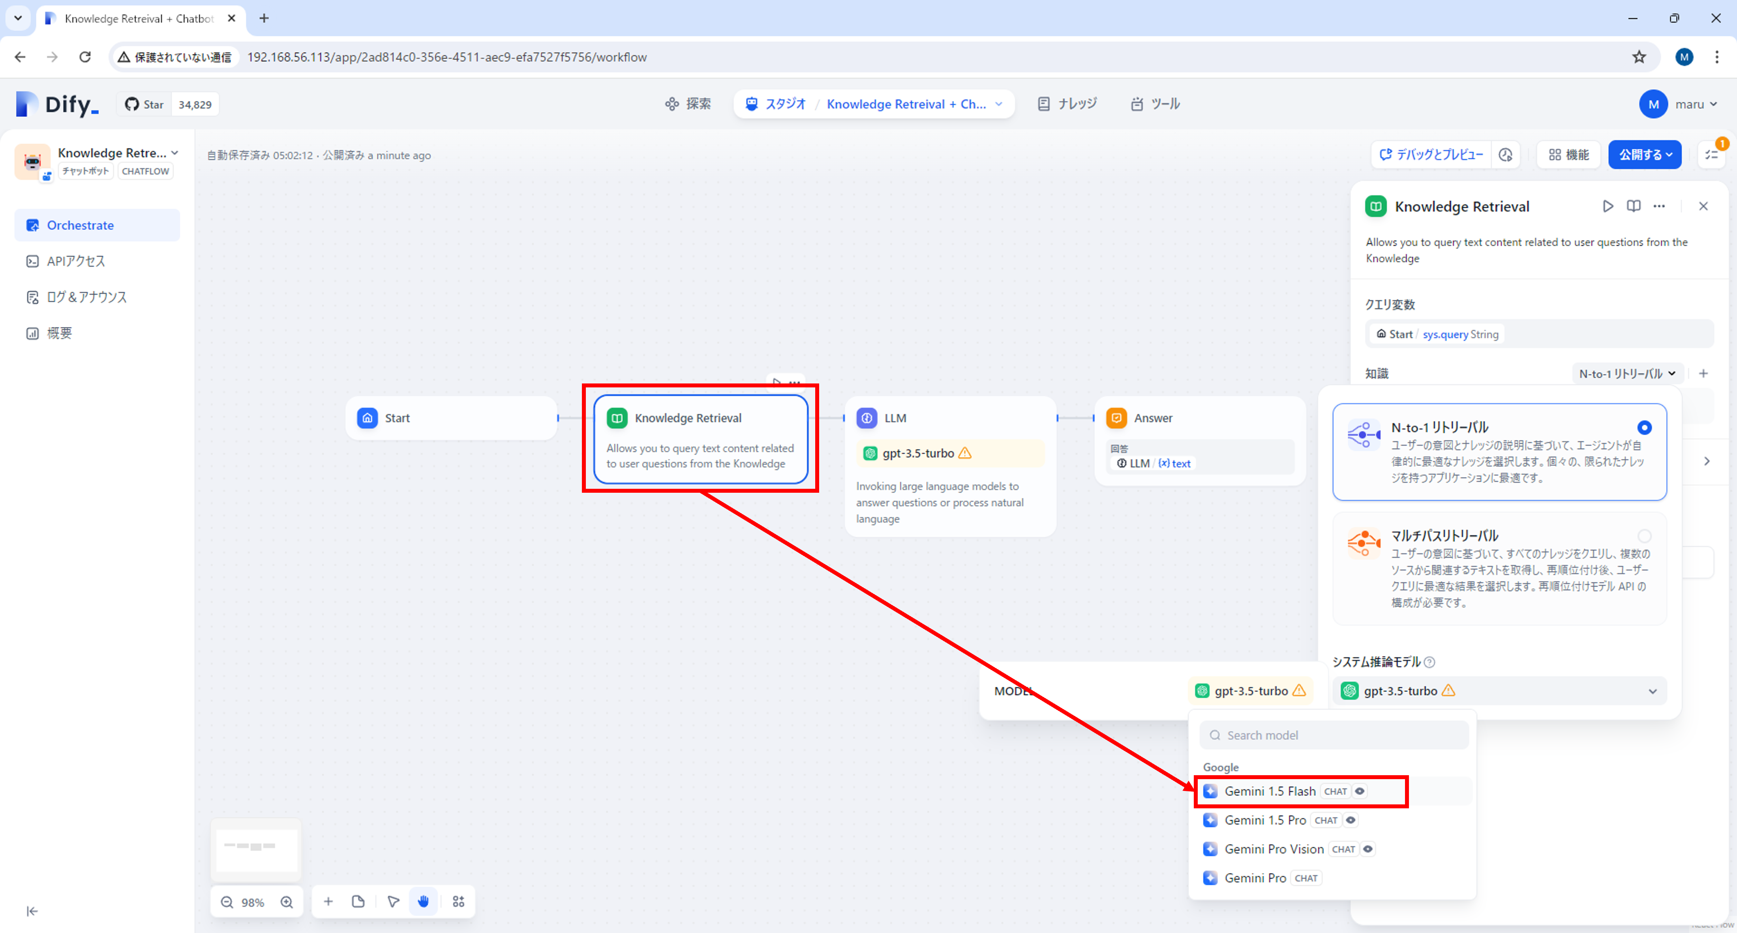Open the checklist icon with badge
This screenshot has width=1737, height=933.
(x=1712, y=155)
